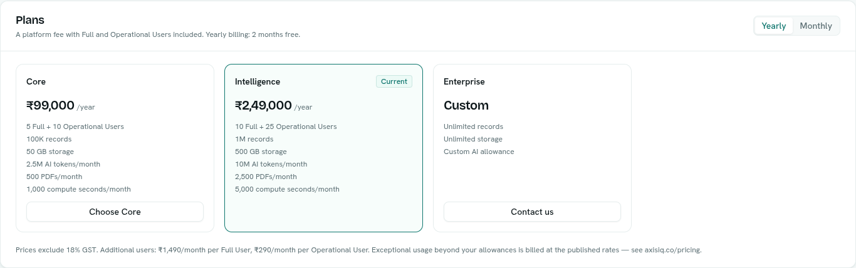Switch billing to Monthly
Viewport: 856px width, 268px height.
pos(816,26)
